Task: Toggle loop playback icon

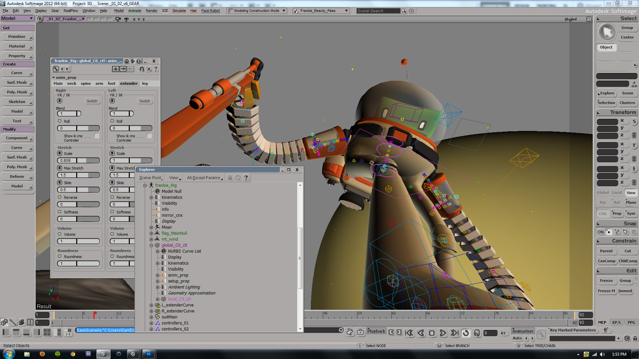Action: pos(466,333)
